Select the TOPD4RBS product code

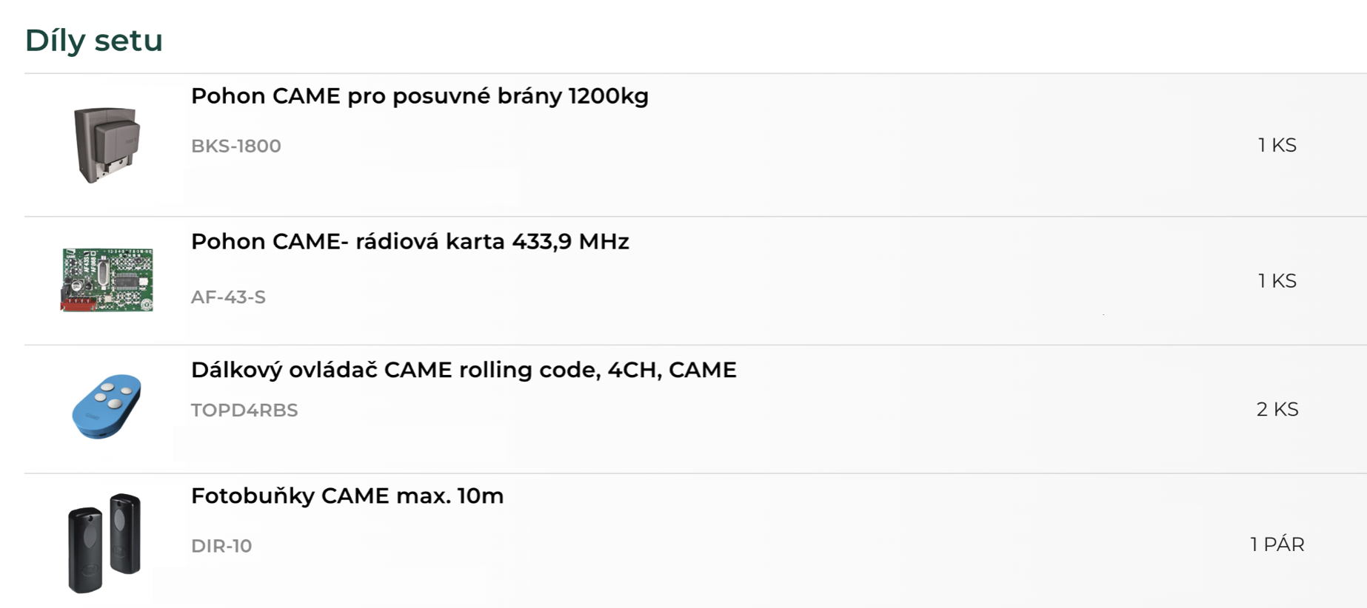(244, 411)
